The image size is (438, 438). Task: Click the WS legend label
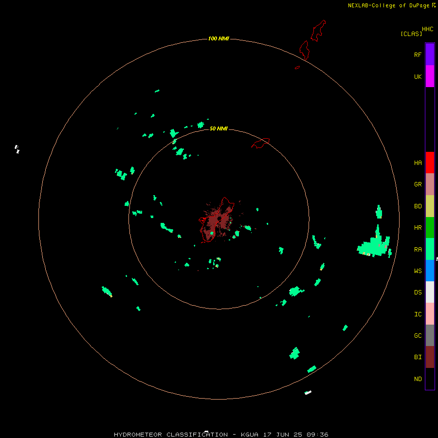[x=418, y=271]
